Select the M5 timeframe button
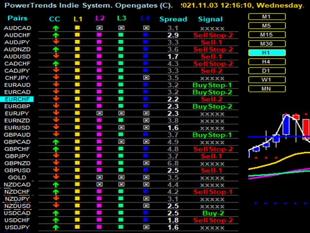Viewport: 310px width, 233px height. point(267,26)
